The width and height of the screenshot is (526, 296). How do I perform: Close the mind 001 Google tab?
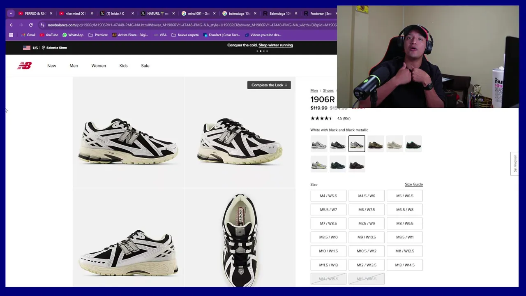[x=214, y=14]
